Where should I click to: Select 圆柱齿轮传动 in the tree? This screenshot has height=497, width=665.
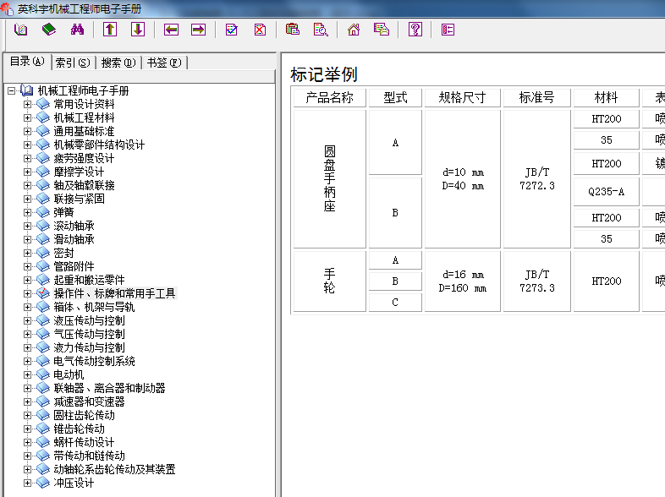coord(84,416)
